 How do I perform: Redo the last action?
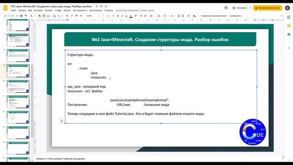[x=17, y=16]
